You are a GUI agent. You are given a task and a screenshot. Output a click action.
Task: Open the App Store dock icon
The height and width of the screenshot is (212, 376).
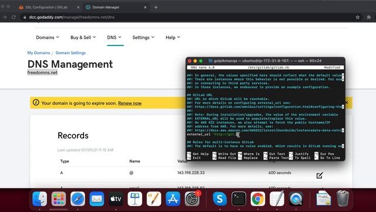[173, 199]
